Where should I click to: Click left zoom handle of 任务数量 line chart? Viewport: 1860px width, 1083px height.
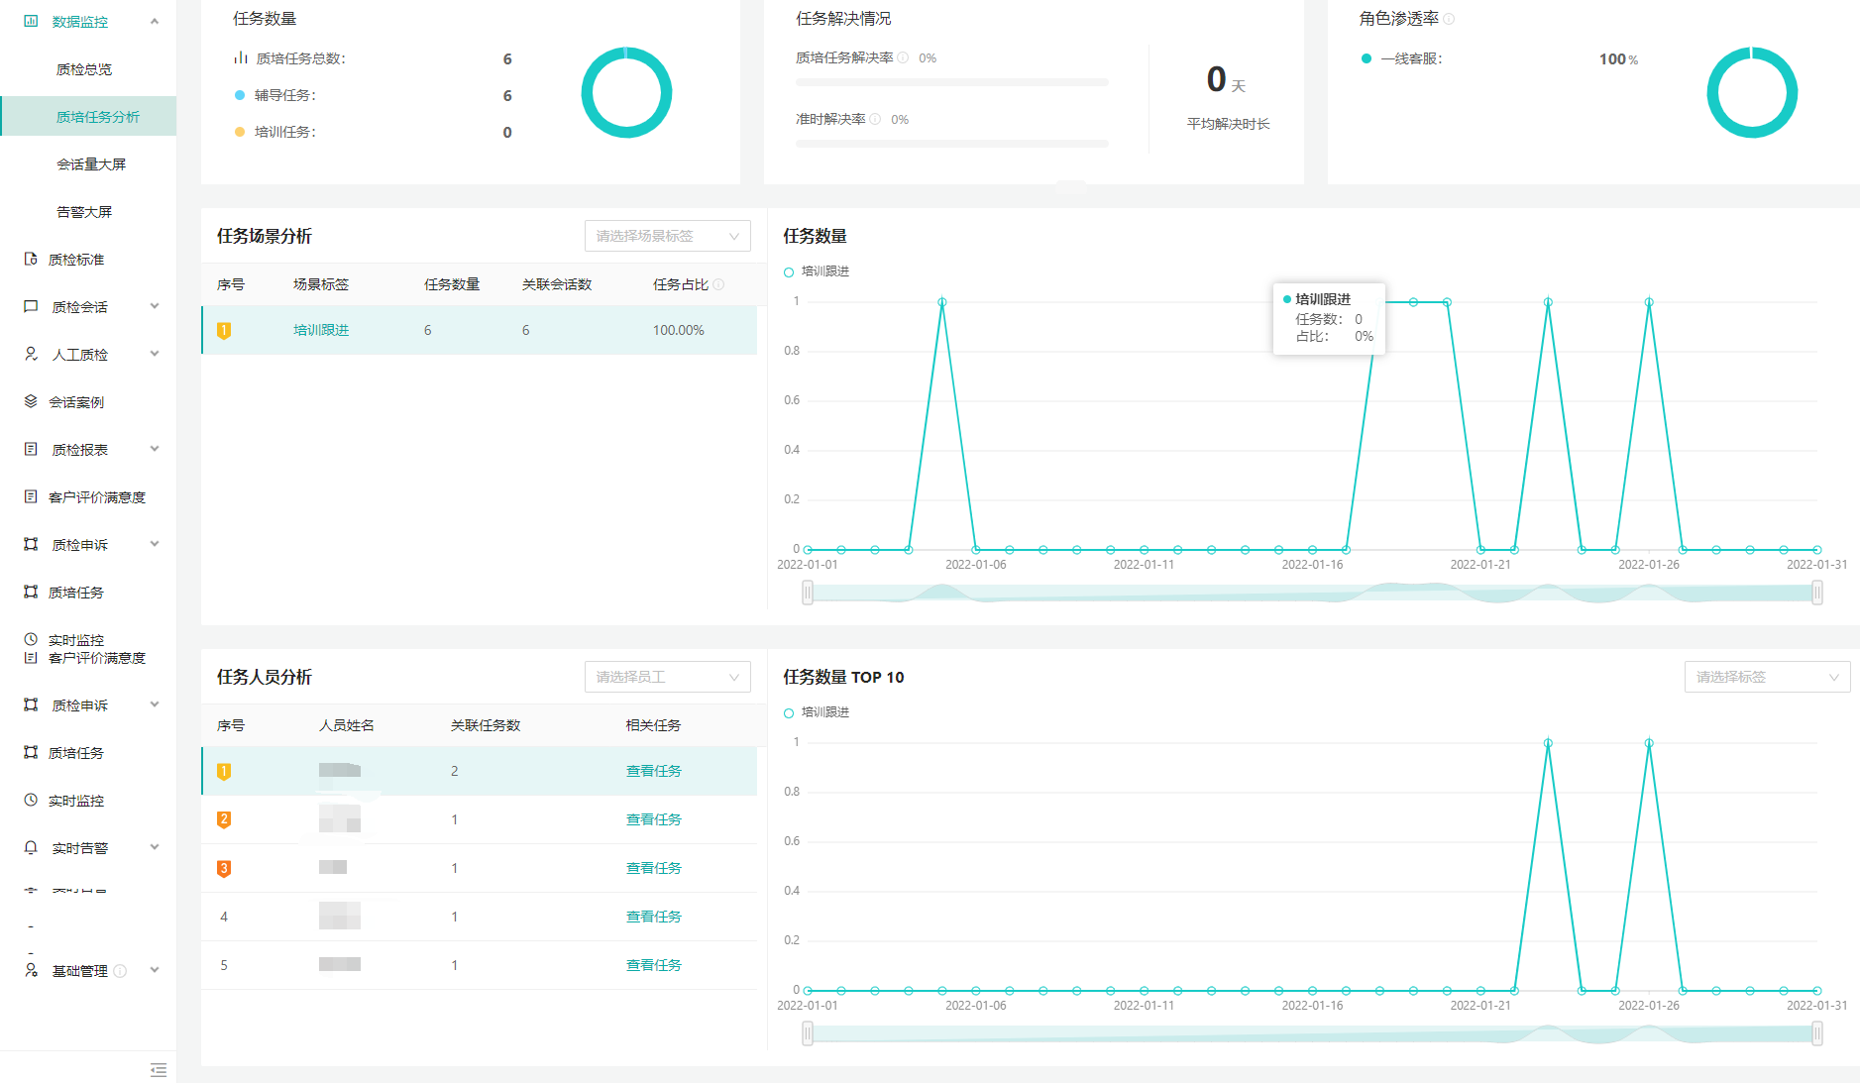click(808, 593)
